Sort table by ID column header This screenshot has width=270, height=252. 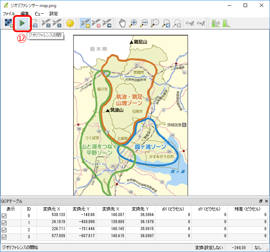click(x=29, y=209)
